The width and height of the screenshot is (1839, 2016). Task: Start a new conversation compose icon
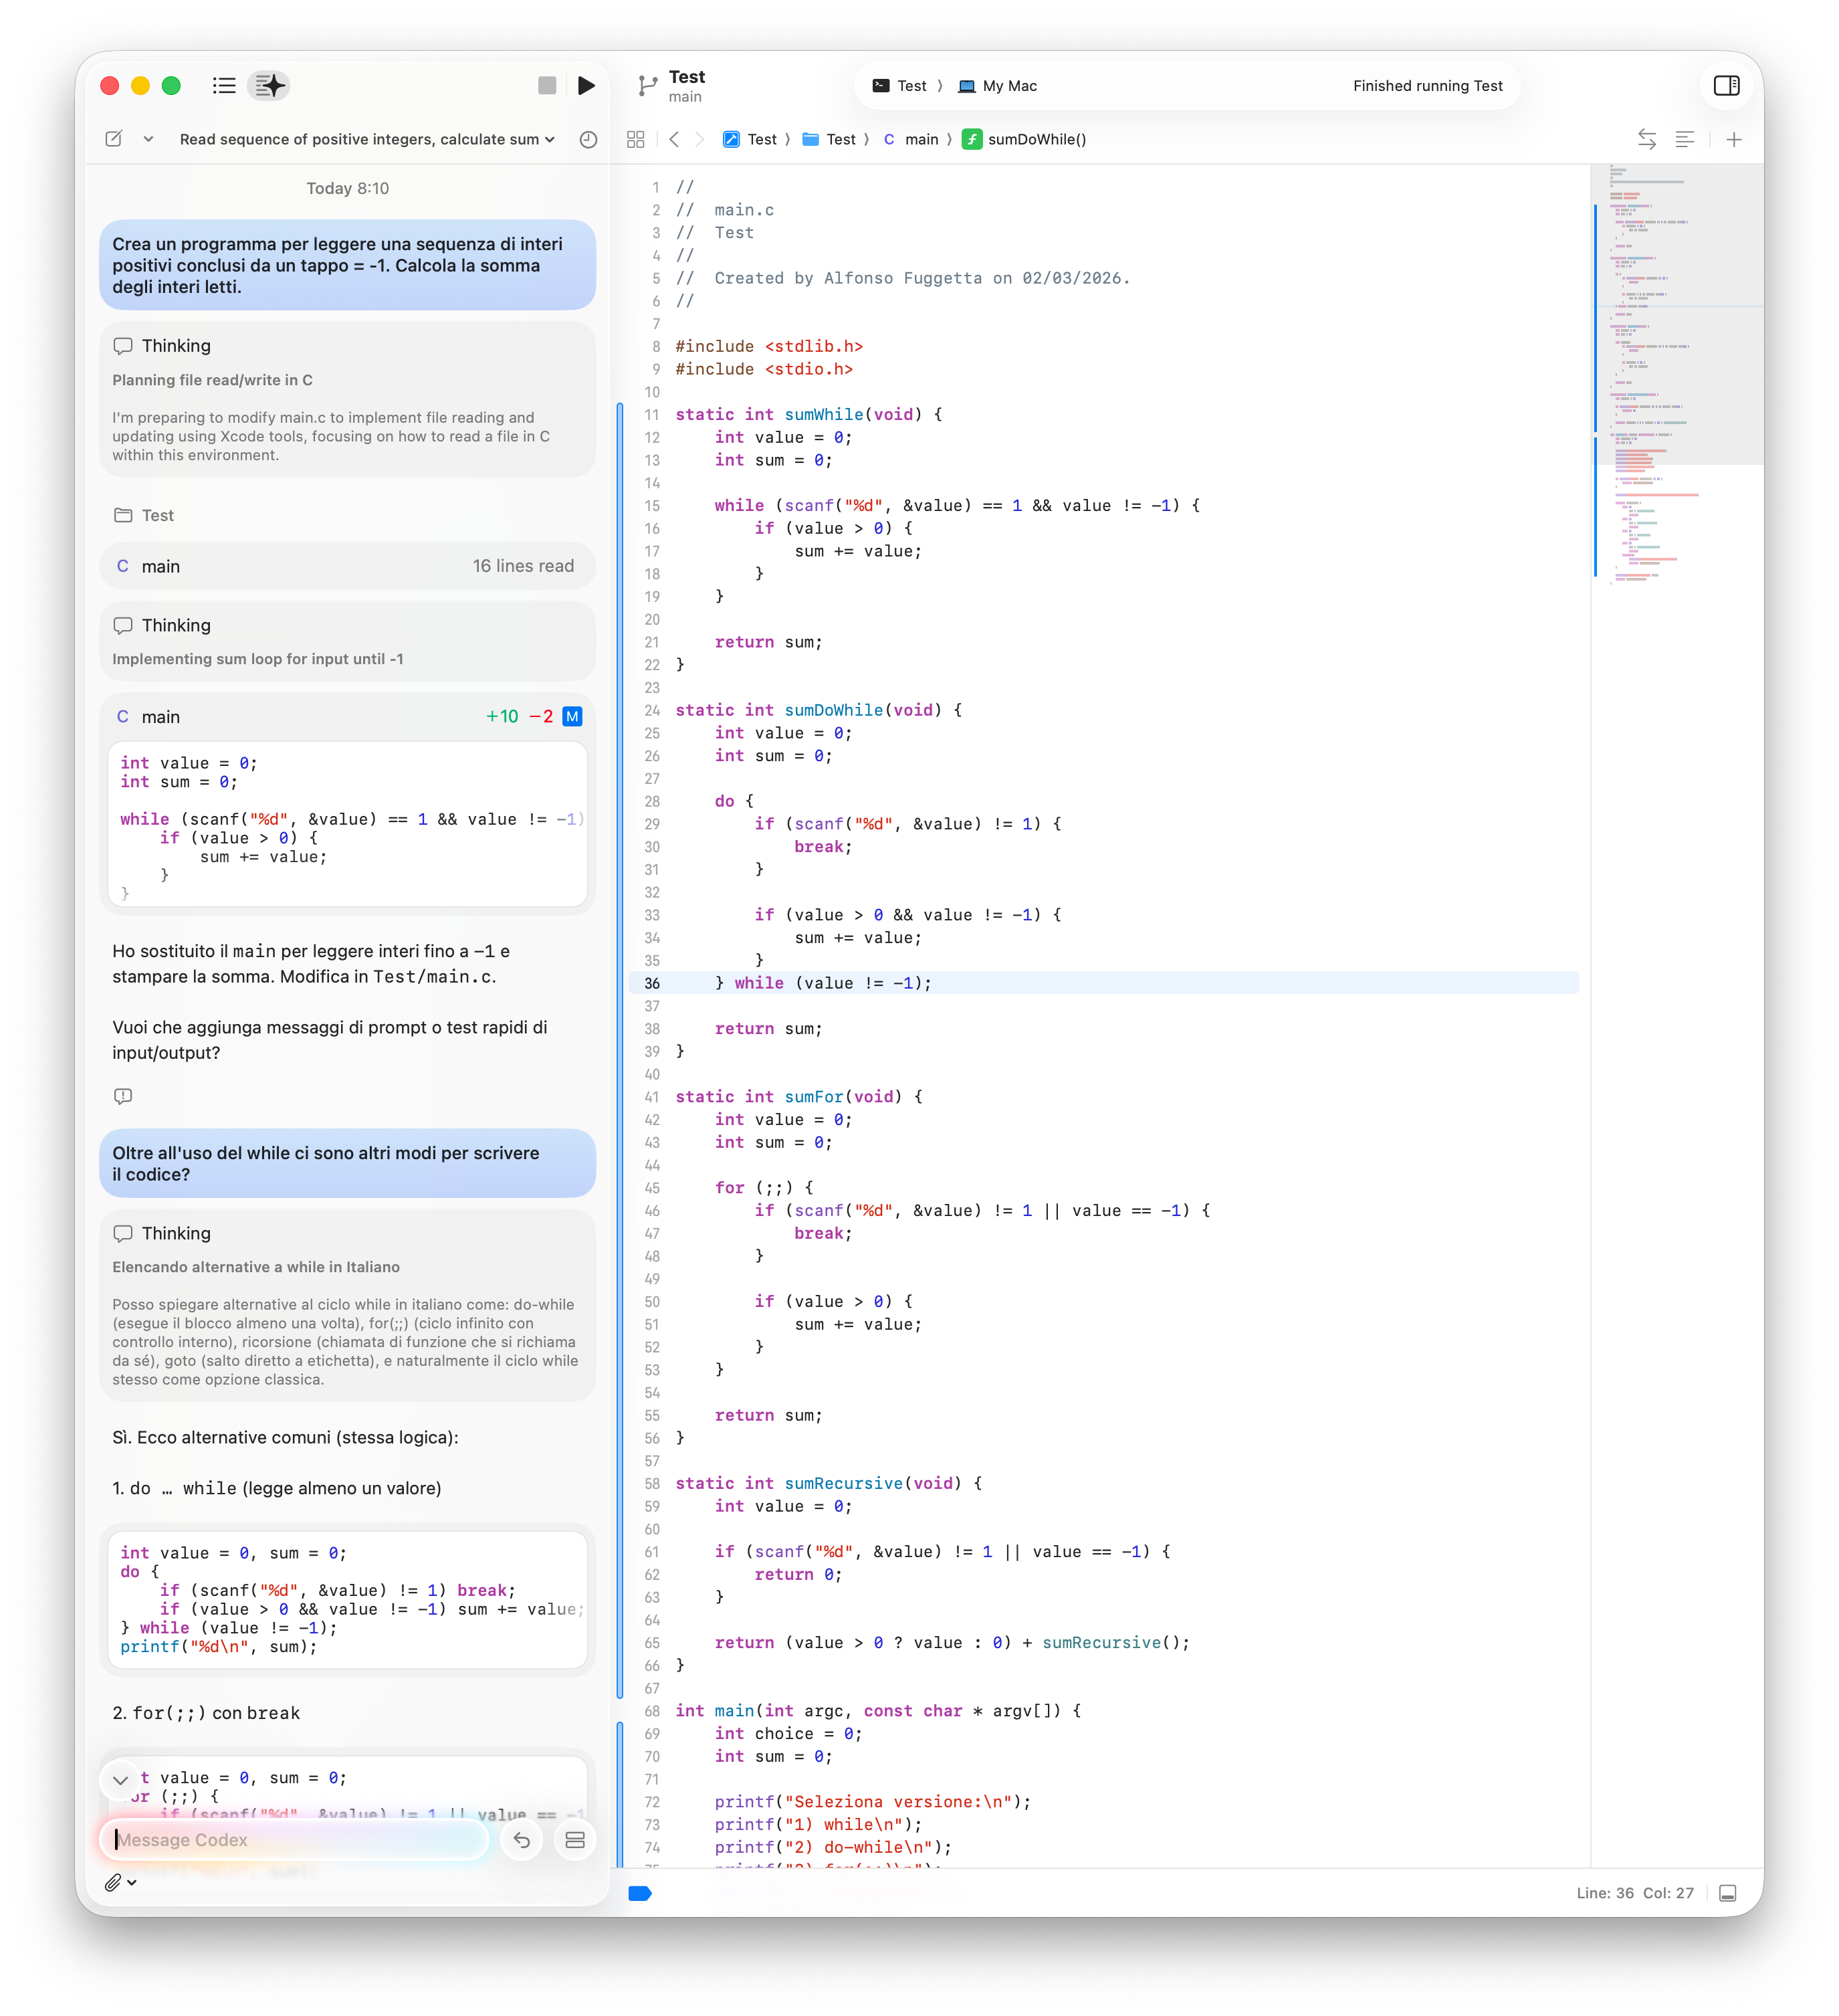114,140
